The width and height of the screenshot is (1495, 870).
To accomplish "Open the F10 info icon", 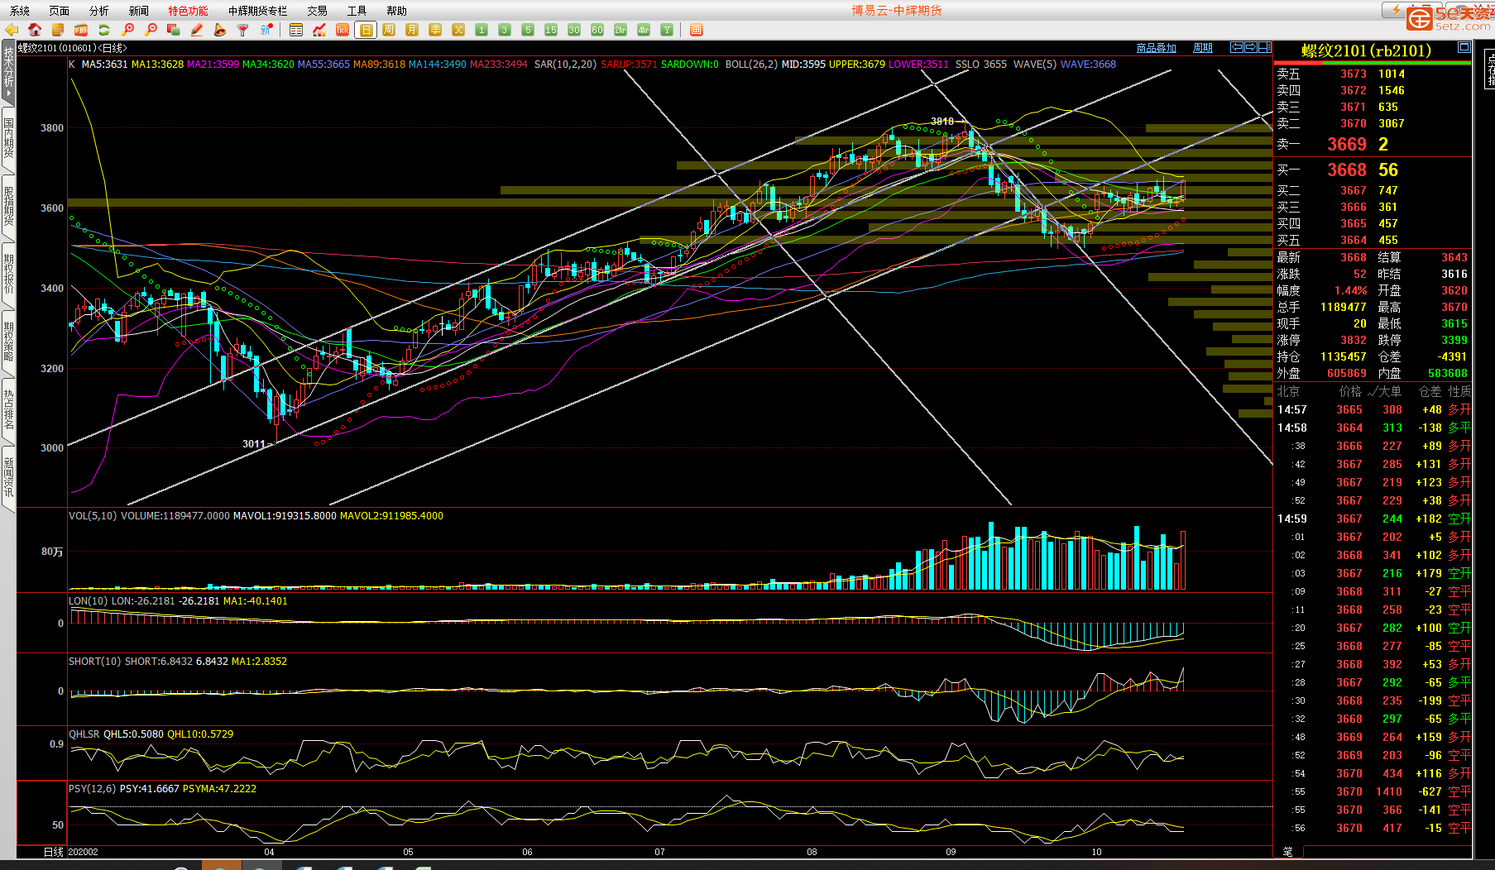I will pyautogui.click(x=81, y=30).
